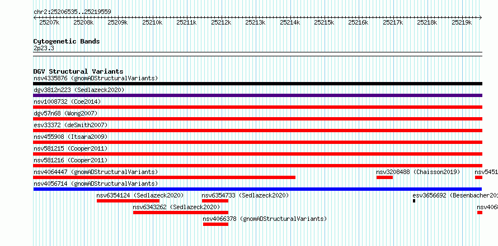498x246 pixels.
Task: Click the 25212k ruler tick
Action: pyautogui.click(x=221, y=22)
